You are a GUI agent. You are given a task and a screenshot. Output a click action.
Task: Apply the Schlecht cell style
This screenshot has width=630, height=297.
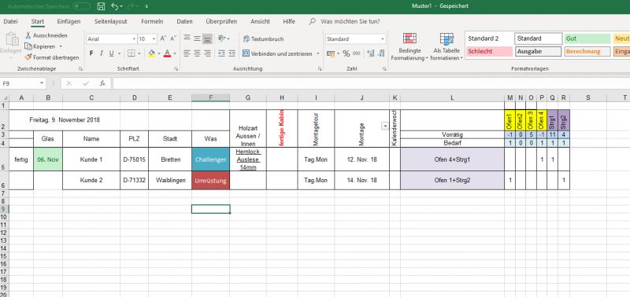(x=489, y=52)
